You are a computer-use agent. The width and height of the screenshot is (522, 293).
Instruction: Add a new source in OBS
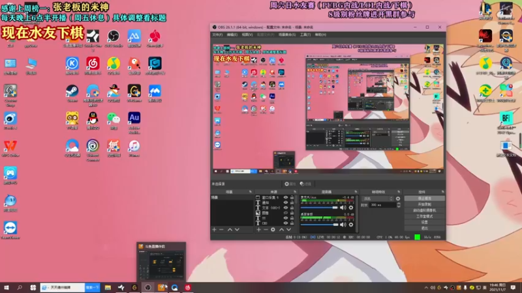click(258, 230)
